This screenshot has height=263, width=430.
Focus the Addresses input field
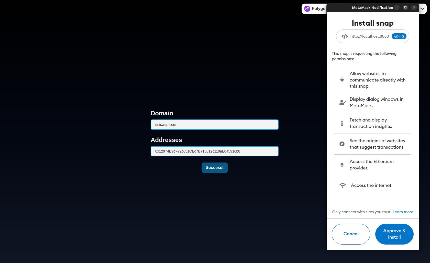214,151
